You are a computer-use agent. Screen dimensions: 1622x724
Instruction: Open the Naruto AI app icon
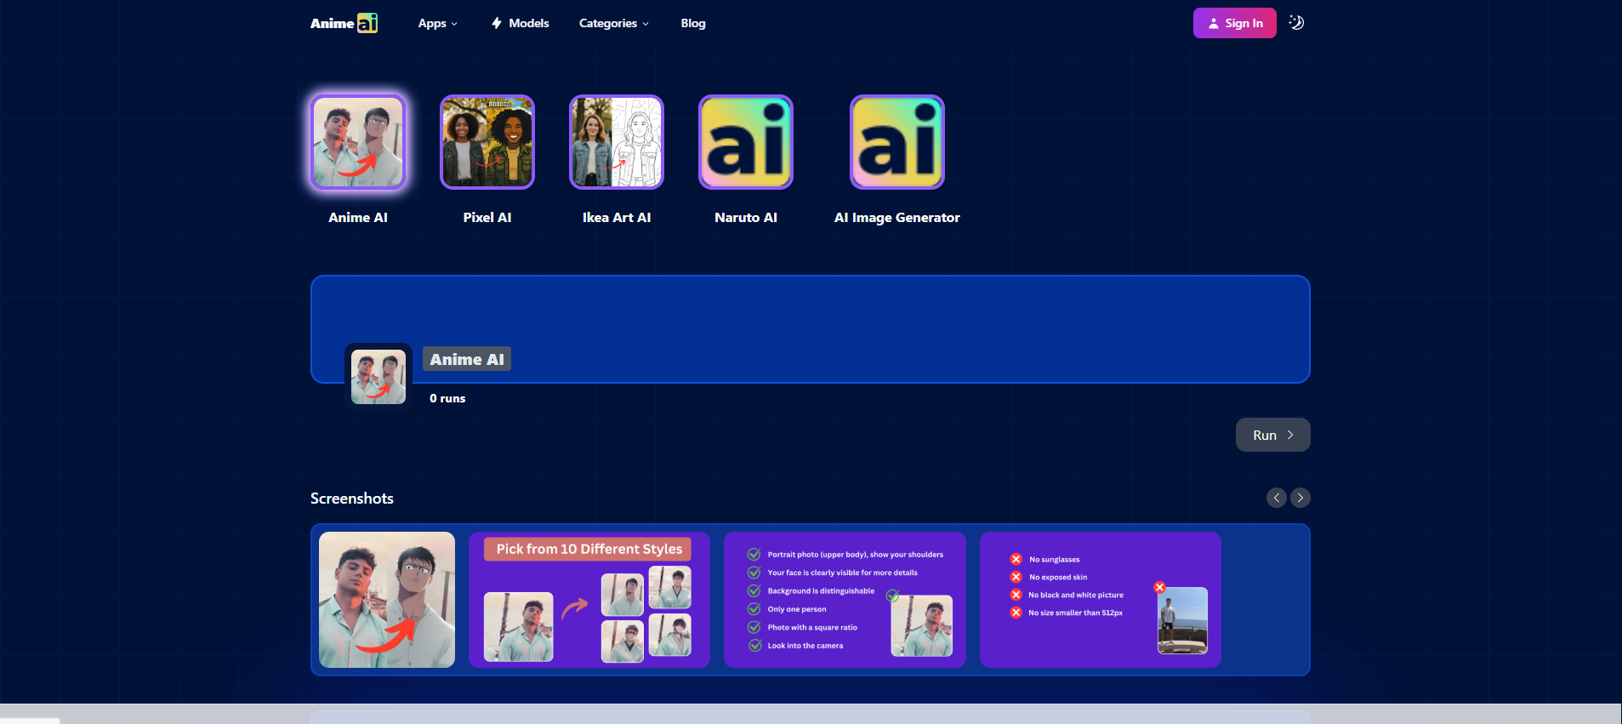tap(746, 142)
